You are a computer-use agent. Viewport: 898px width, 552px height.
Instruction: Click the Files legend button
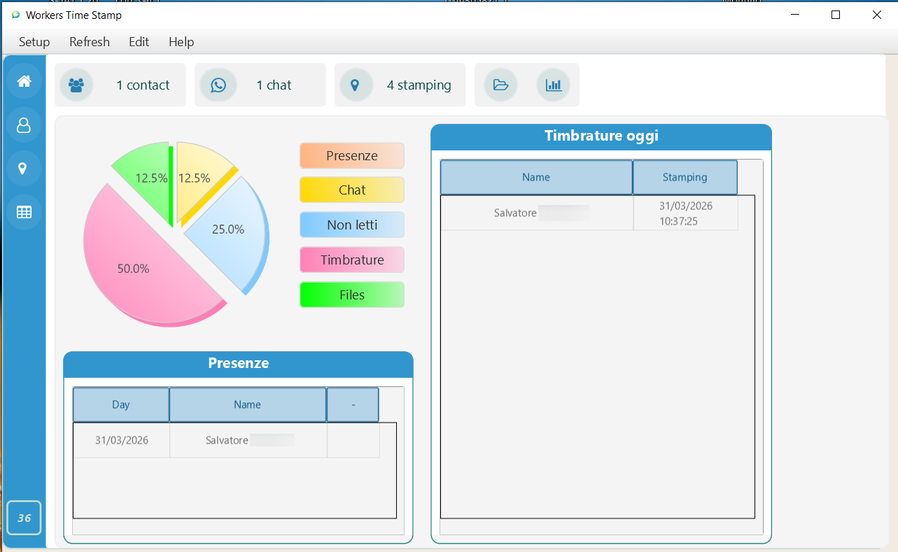pos(352,295)
